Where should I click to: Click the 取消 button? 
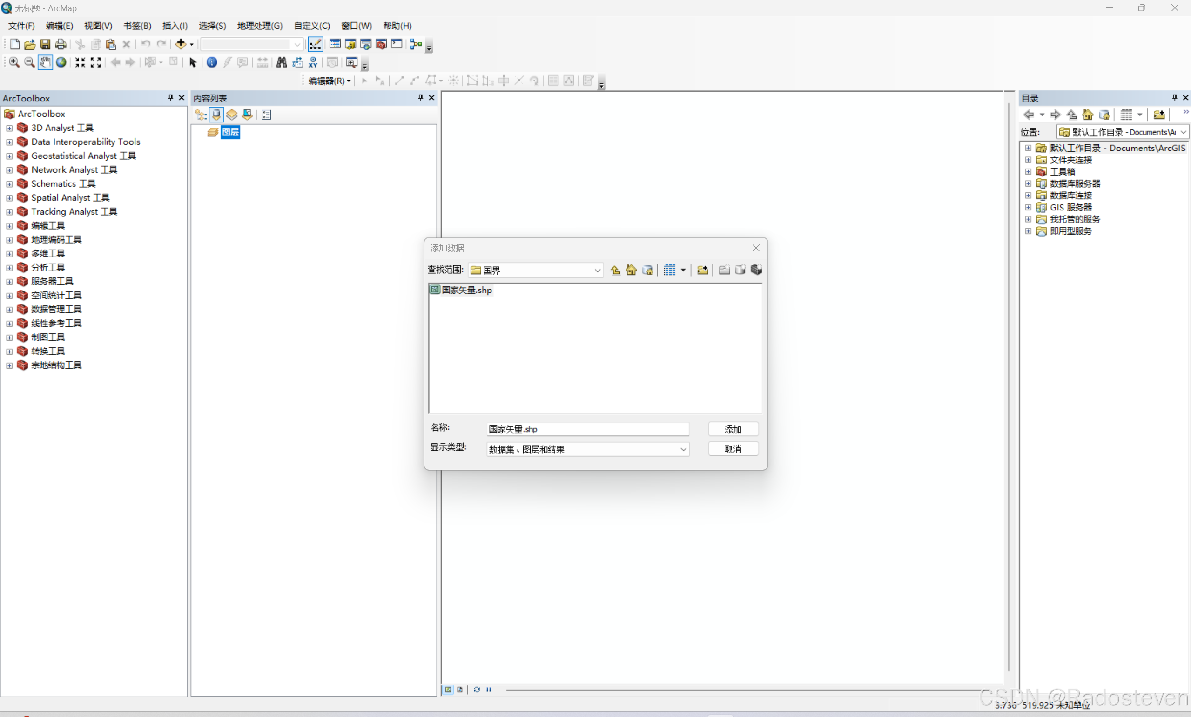coord(733,448)
